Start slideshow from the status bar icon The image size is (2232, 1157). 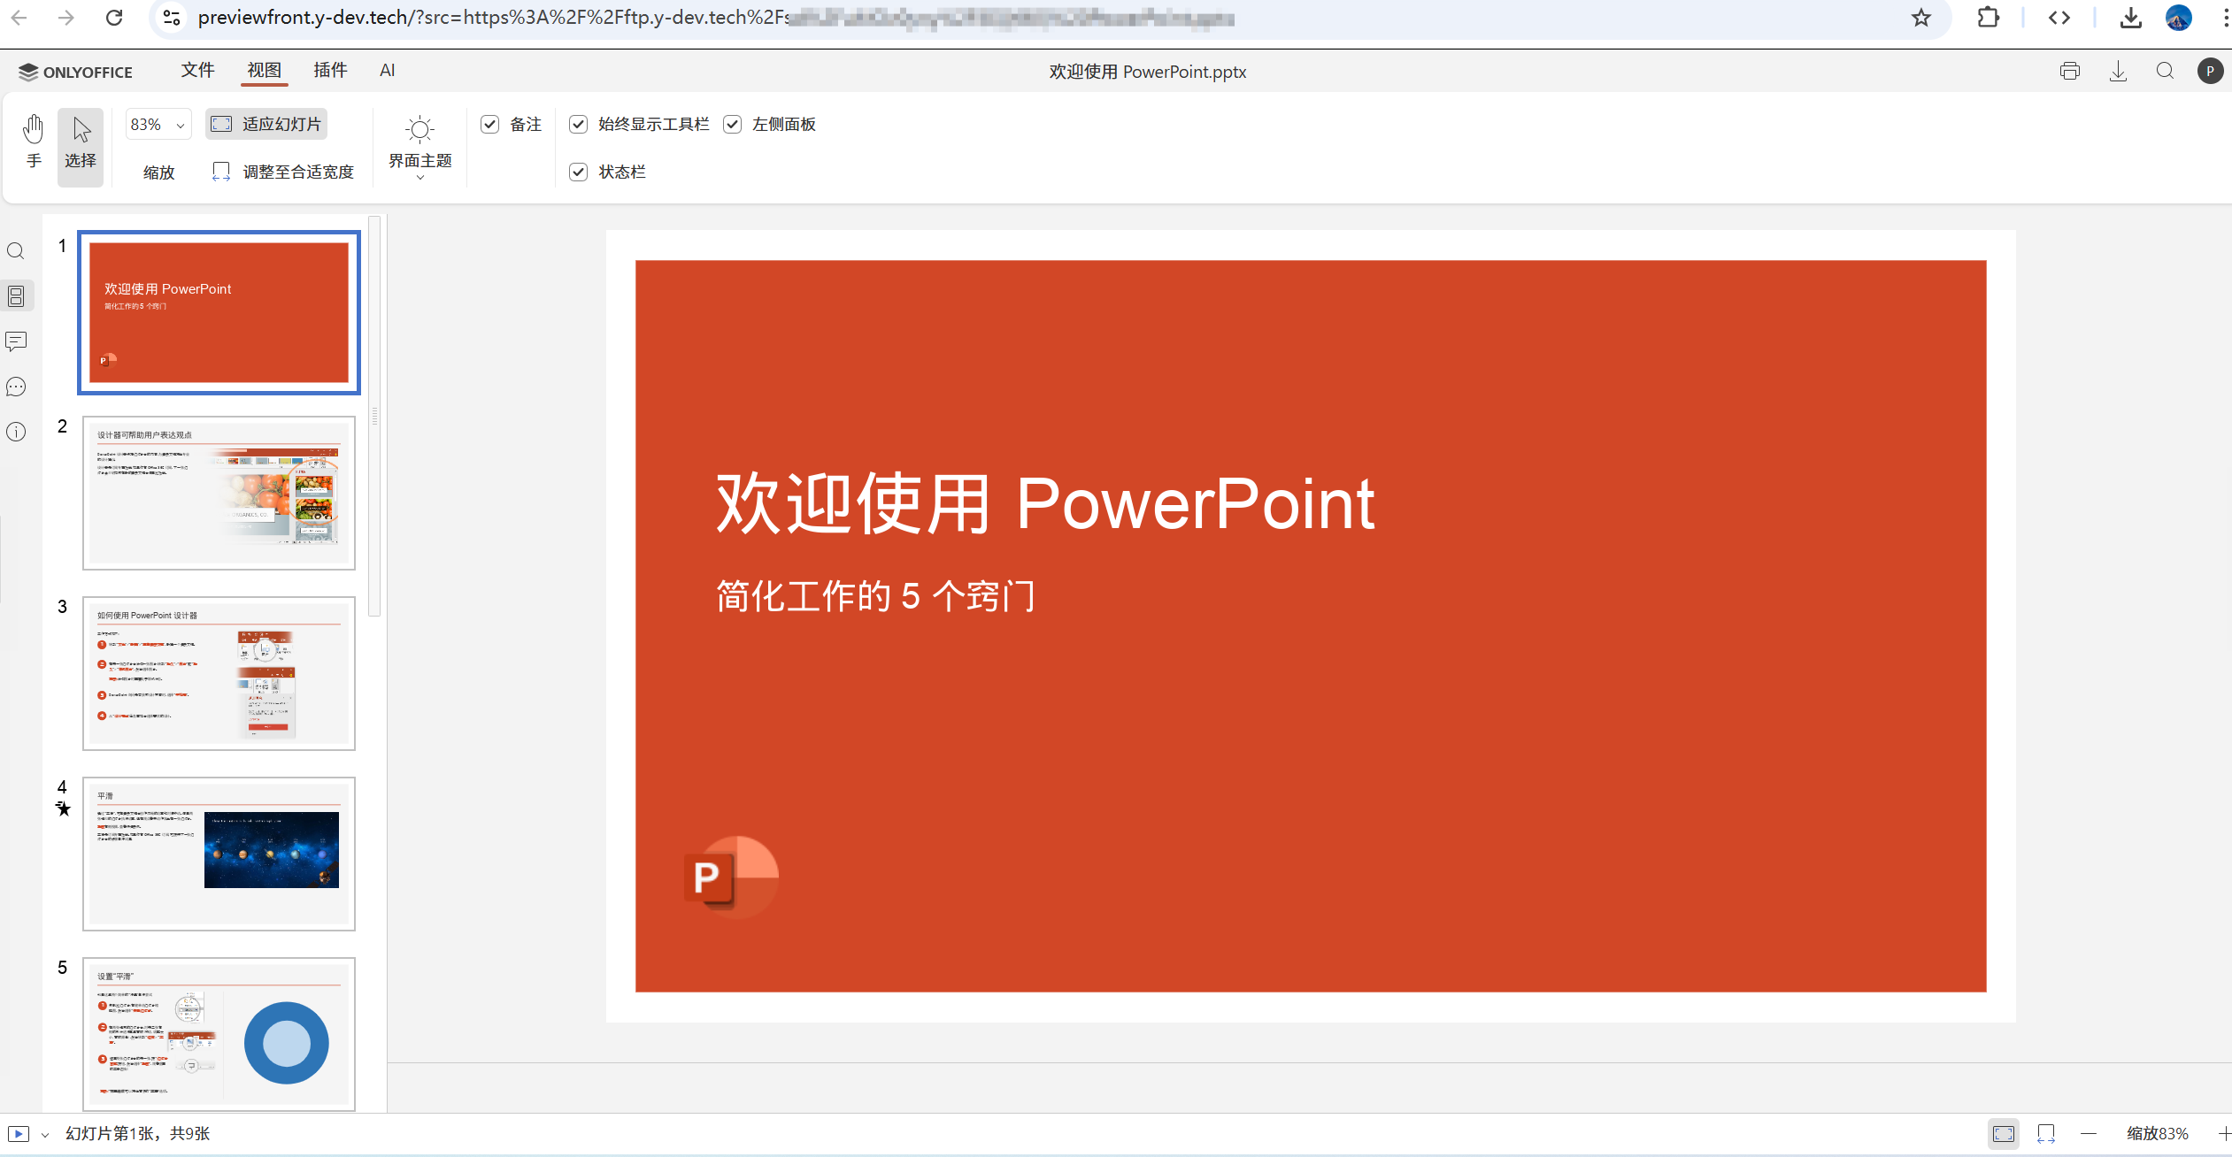coord(19,1133)
